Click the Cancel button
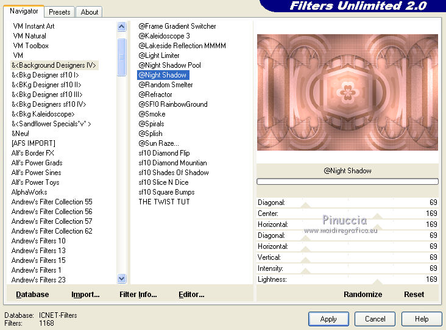Viewport: 446px width, 330px height. tap(375, 319)
